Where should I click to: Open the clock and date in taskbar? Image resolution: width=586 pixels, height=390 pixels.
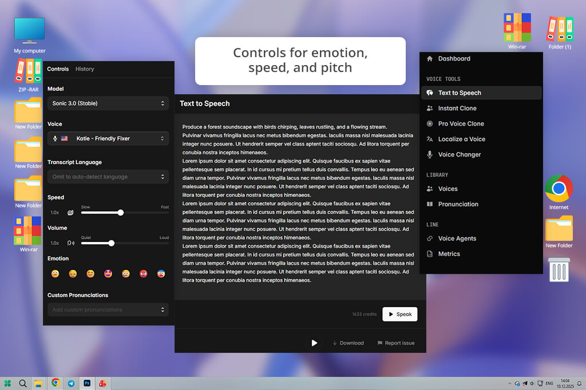point(565,383)
